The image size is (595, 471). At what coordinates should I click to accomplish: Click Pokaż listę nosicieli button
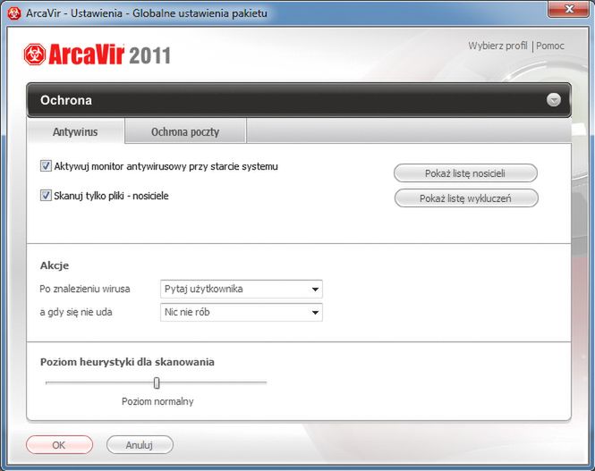(465, 173)
